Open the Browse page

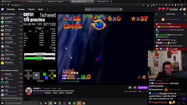click(x=21, y=9)
